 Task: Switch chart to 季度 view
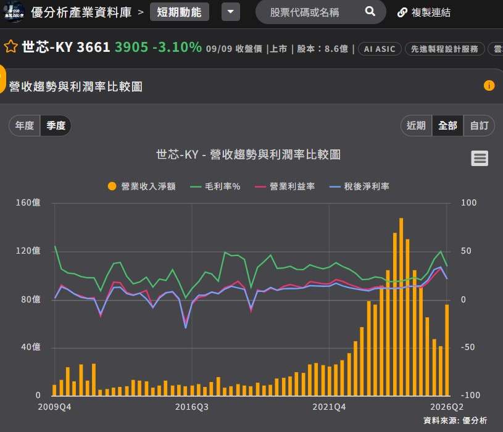point(56,125)
